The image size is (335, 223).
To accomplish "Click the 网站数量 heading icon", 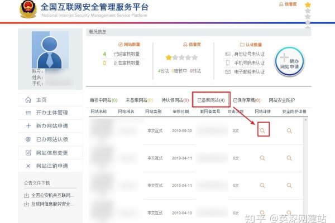I will 121,45.
